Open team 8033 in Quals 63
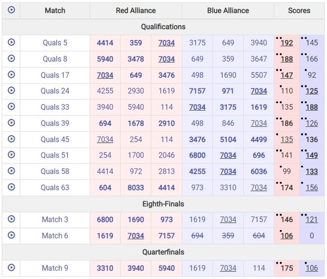The width and height of the screenshot is (327, 279). pyautogui.click(x=136, y=187)
